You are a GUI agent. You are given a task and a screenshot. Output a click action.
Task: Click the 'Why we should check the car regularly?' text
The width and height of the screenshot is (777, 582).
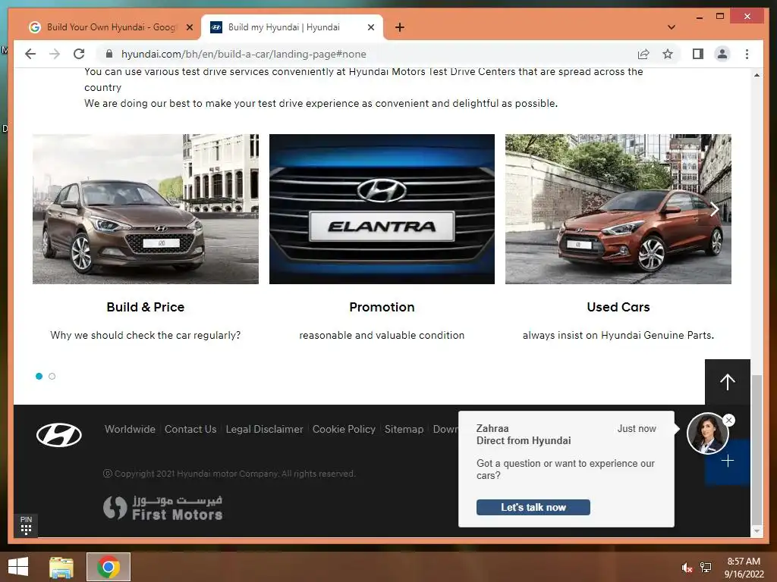click(146, 336)
